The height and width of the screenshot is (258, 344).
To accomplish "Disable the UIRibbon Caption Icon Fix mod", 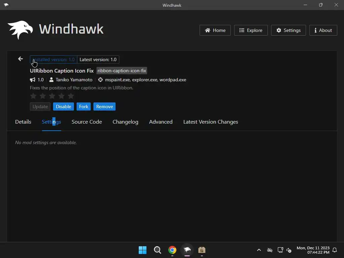I will [63, 106].
